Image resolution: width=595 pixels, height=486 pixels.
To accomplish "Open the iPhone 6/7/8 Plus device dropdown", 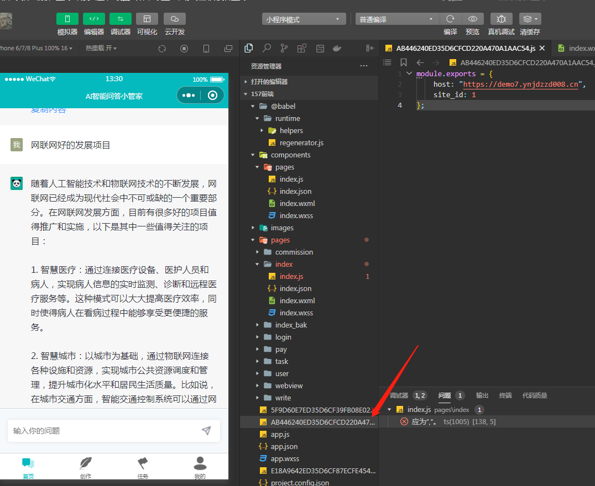I will (x=36, y=48).
